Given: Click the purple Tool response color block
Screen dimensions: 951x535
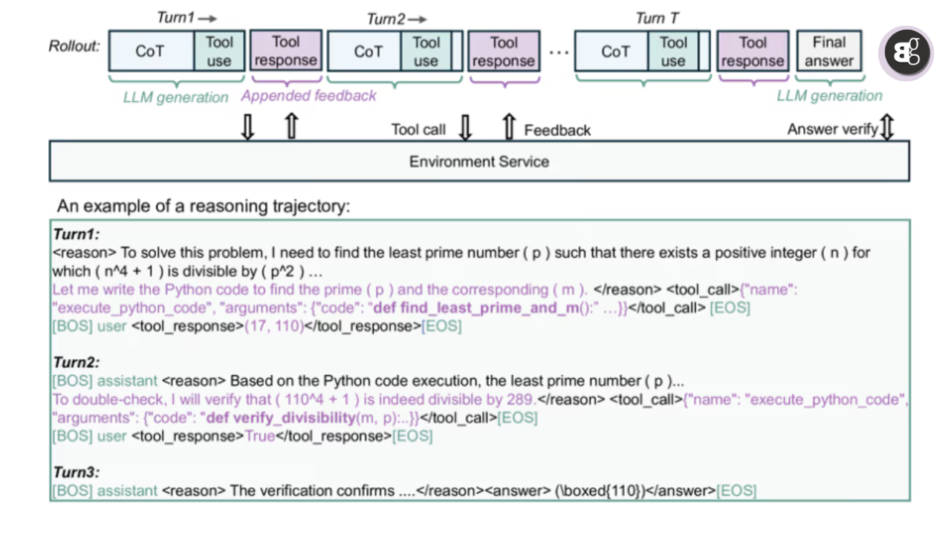Looking at the screenshot, I should click(286, 51).
